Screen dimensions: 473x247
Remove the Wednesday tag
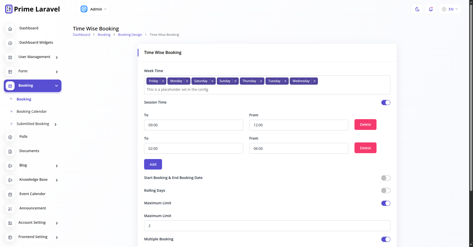coord(315,81)
